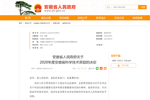Set font size to medium (中)

[x=82, y=68]
